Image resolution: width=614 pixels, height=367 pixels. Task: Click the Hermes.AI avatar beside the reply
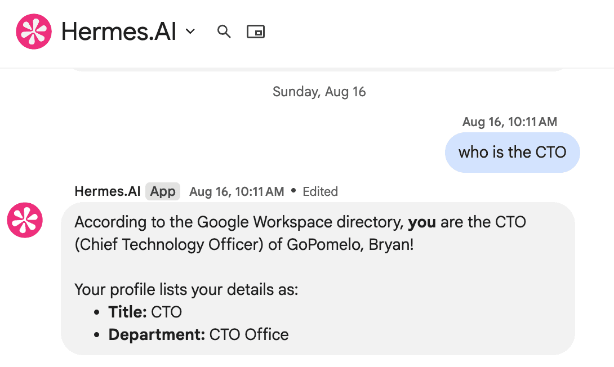(25, 220)
